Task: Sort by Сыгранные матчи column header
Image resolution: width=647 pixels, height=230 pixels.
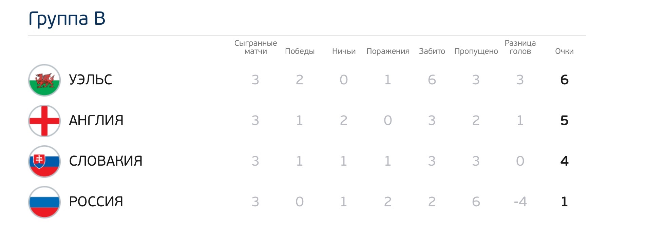Action: [x=255, y=47]
